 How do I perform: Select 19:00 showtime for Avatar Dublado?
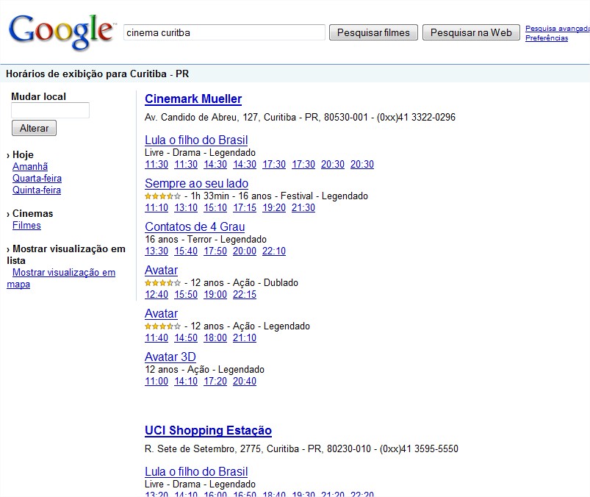(x=215, y=294)
